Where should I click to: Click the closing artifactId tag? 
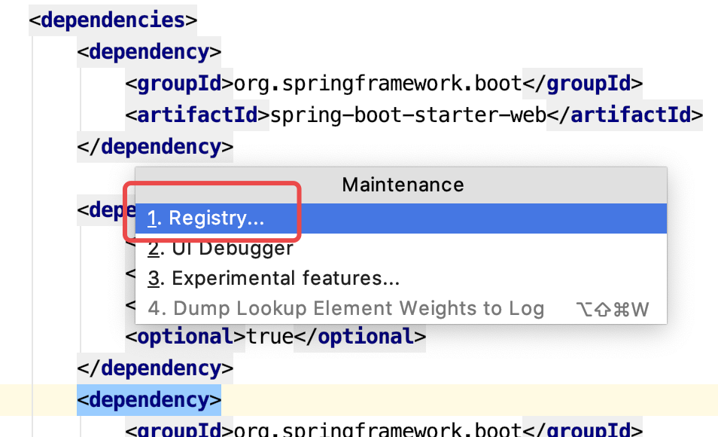click(x=624, y=115)
